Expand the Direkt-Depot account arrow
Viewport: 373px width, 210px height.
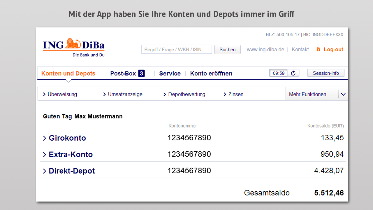tap(45, 171)
